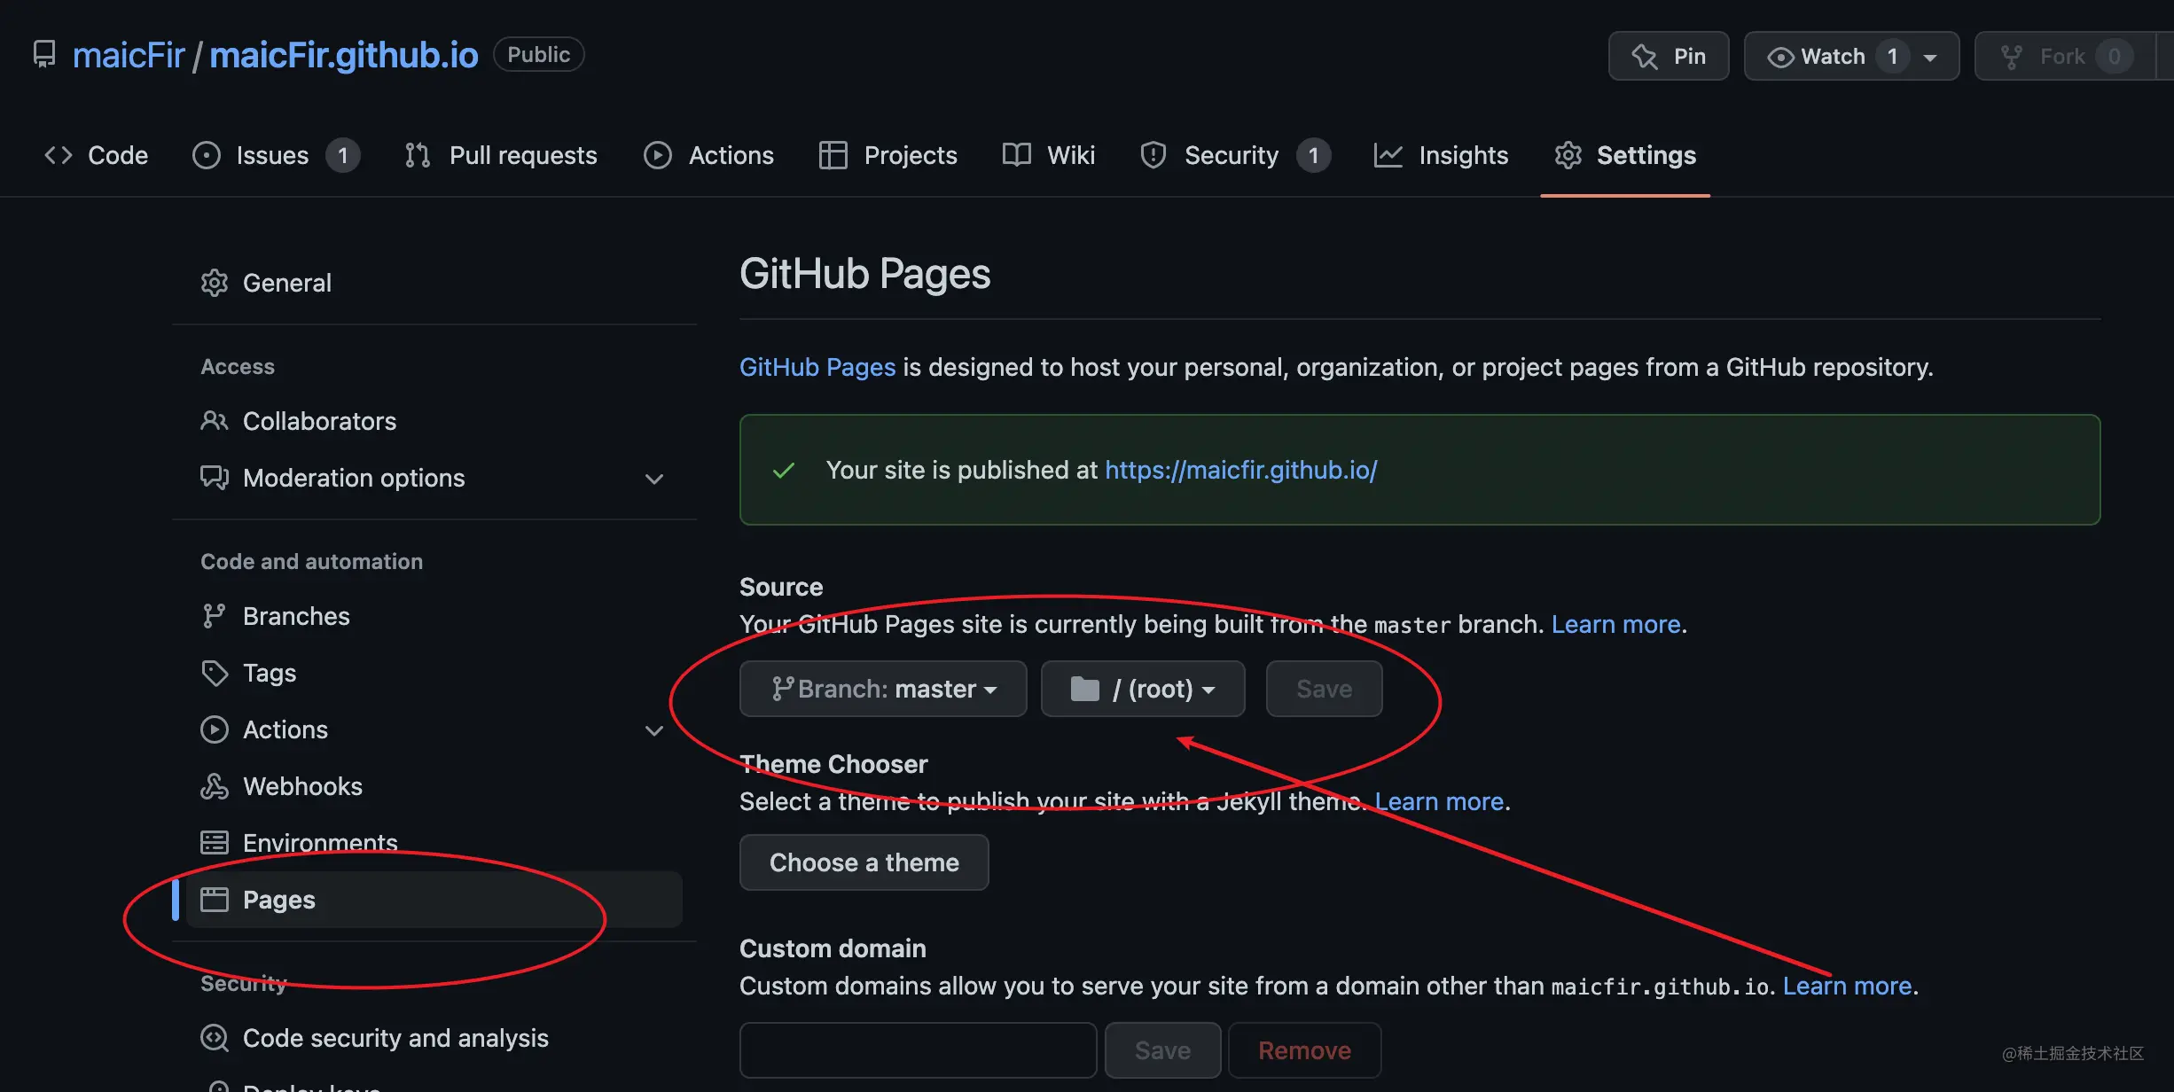Open the Watch dropdown arrow
The width and height of the screenshot is (2174, 1092).
click(x=1930, y=57)
